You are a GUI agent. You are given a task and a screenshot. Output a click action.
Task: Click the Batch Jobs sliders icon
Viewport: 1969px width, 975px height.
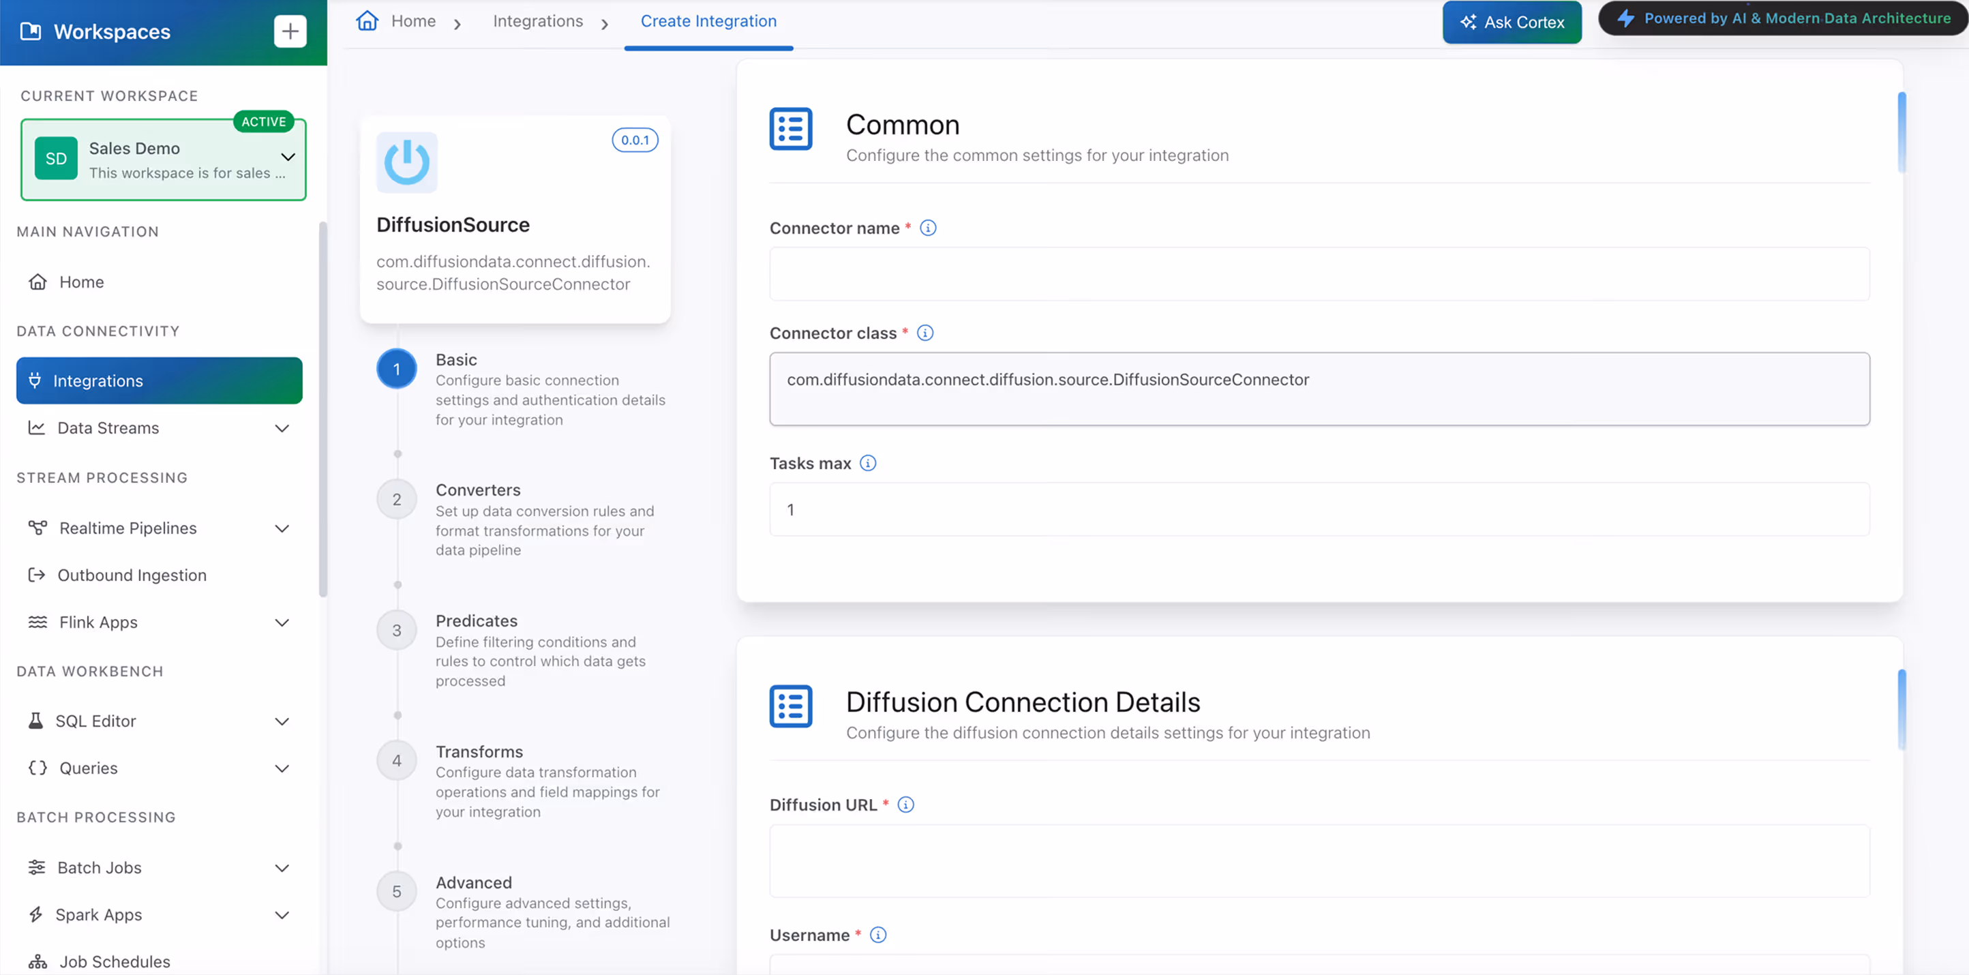point(37,867)
